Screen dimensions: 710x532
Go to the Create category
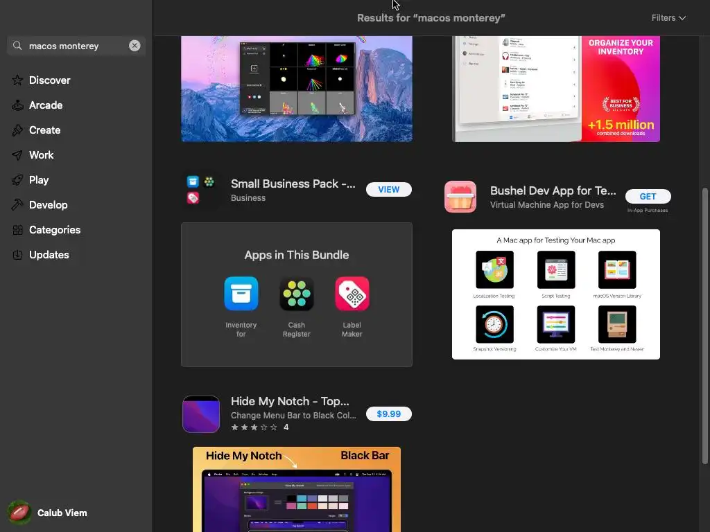click(x=44, y=130)
